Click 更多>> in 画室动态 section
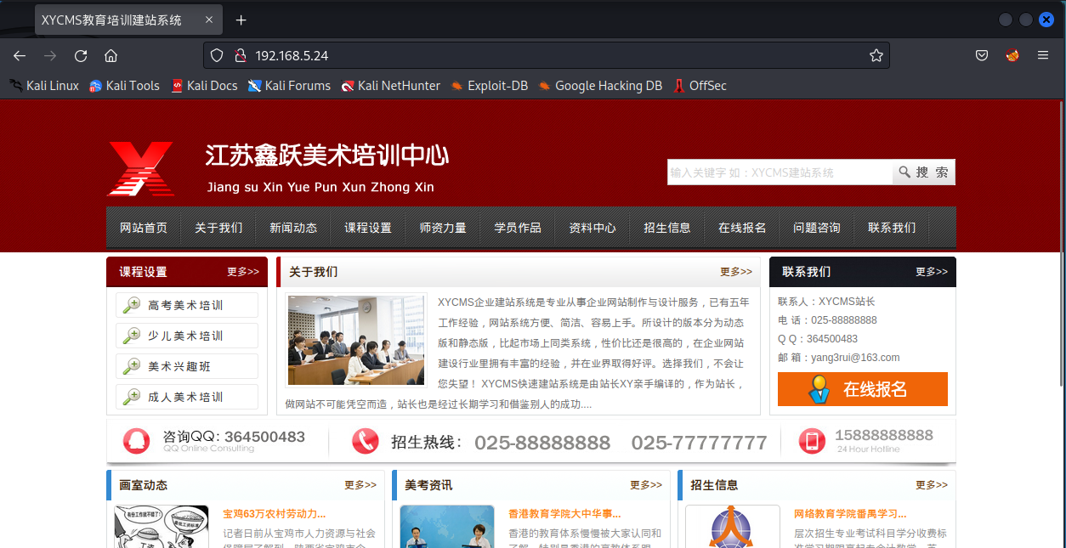This screenshot has height=548, width=1066. point(360,485)
